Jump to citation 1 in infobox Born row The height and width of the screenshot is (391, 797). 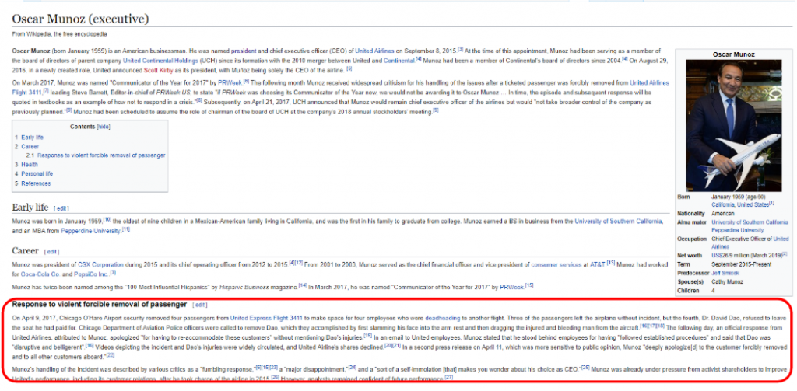coord(771,204)
